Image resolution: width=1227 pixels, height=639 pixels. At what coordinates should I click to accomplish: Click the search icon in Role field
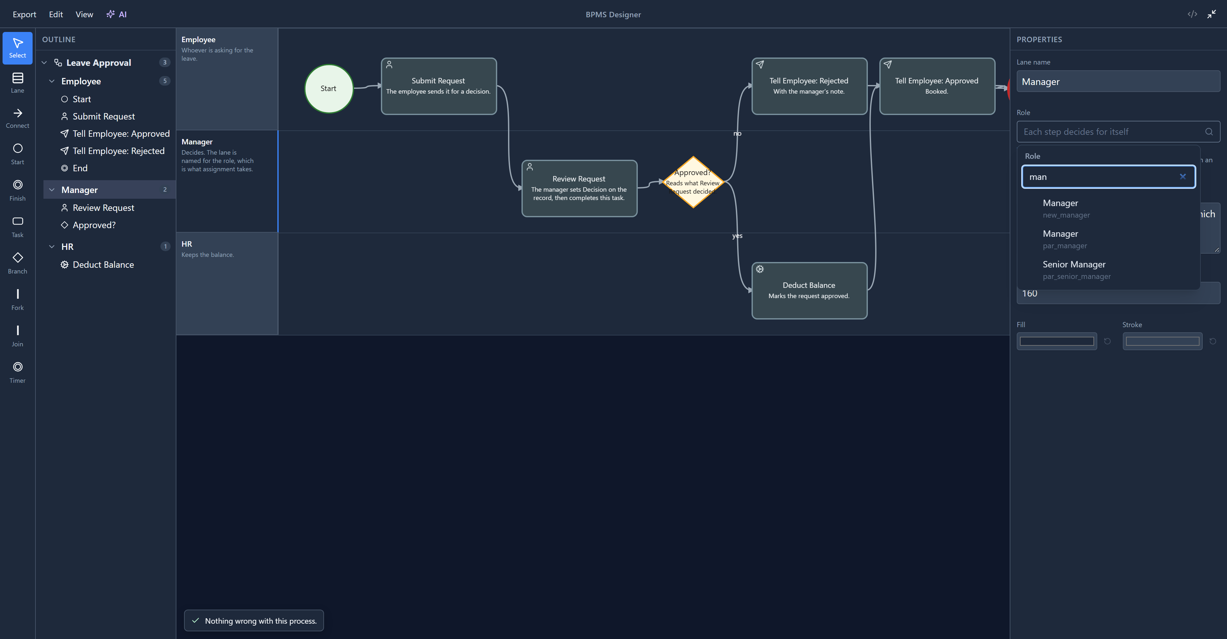1209,132
